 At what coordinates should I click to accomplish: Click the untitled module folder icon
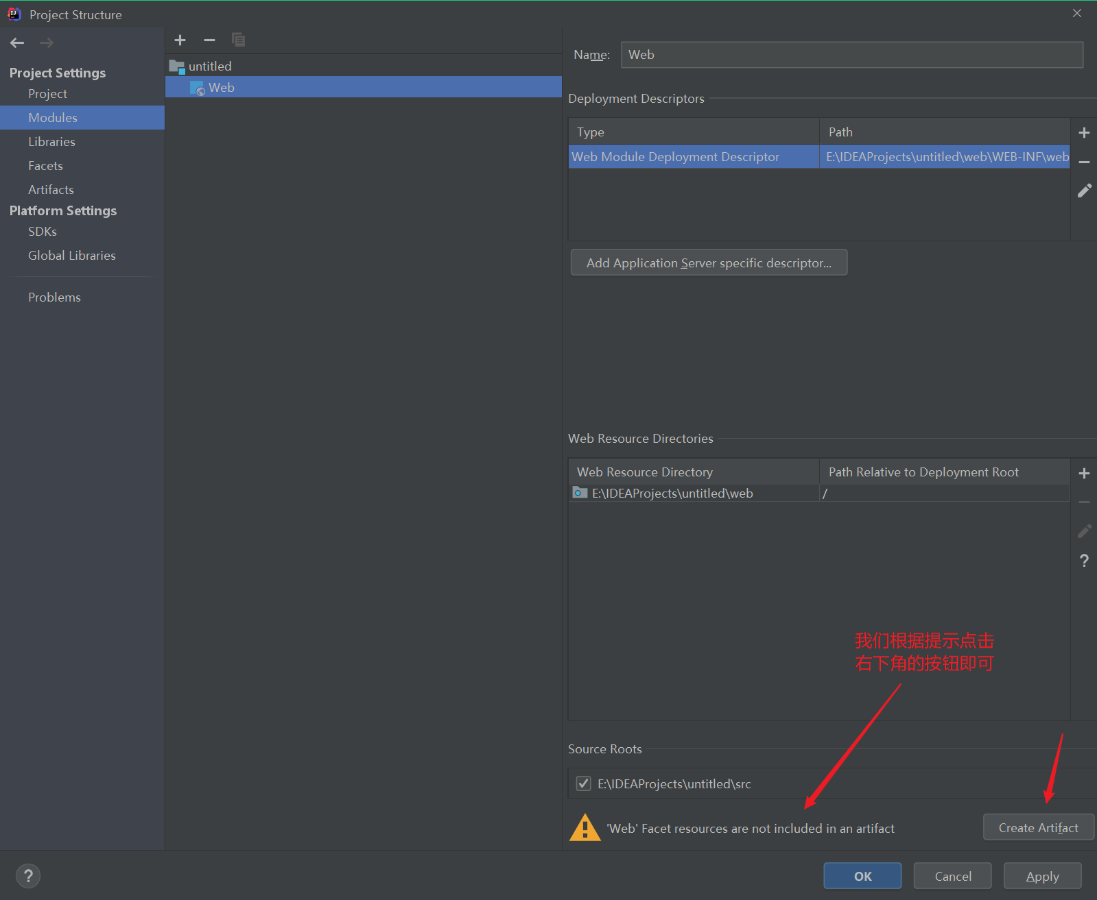tap(177, 66)
